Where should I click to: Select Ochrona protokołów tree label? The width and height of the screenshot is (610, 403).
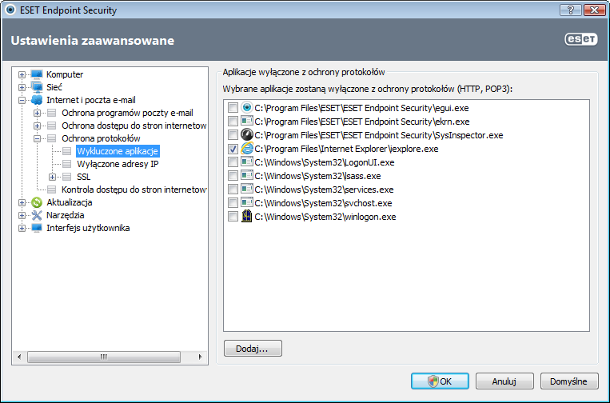coord(101,138)
